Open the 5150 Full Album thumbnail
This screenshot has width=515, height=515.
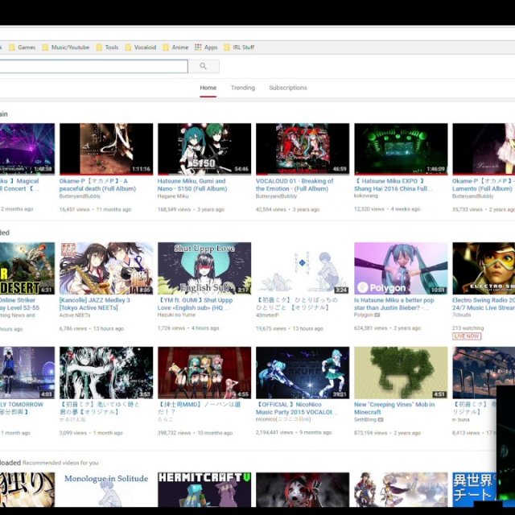[x=204, y=149]
